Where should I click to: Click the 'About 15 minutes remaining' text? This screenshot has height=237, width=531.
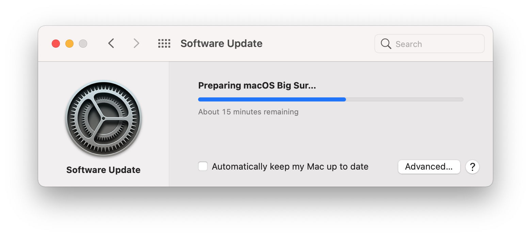click(248, 112)
